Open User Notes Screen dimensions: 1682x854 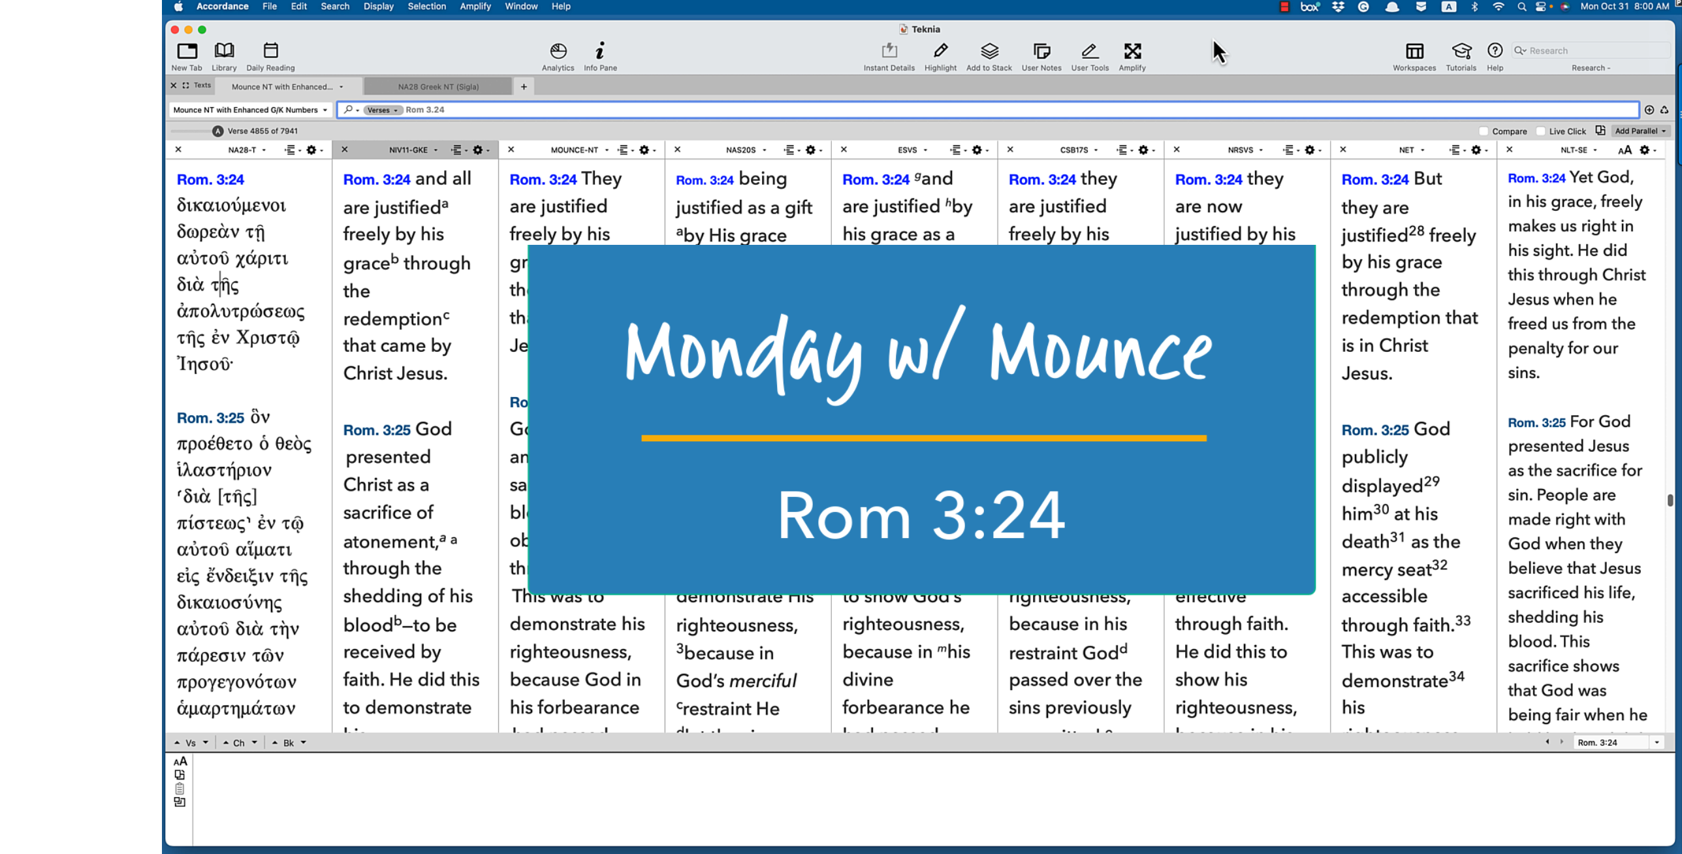pyautogui.click(x=1041, y=56)
